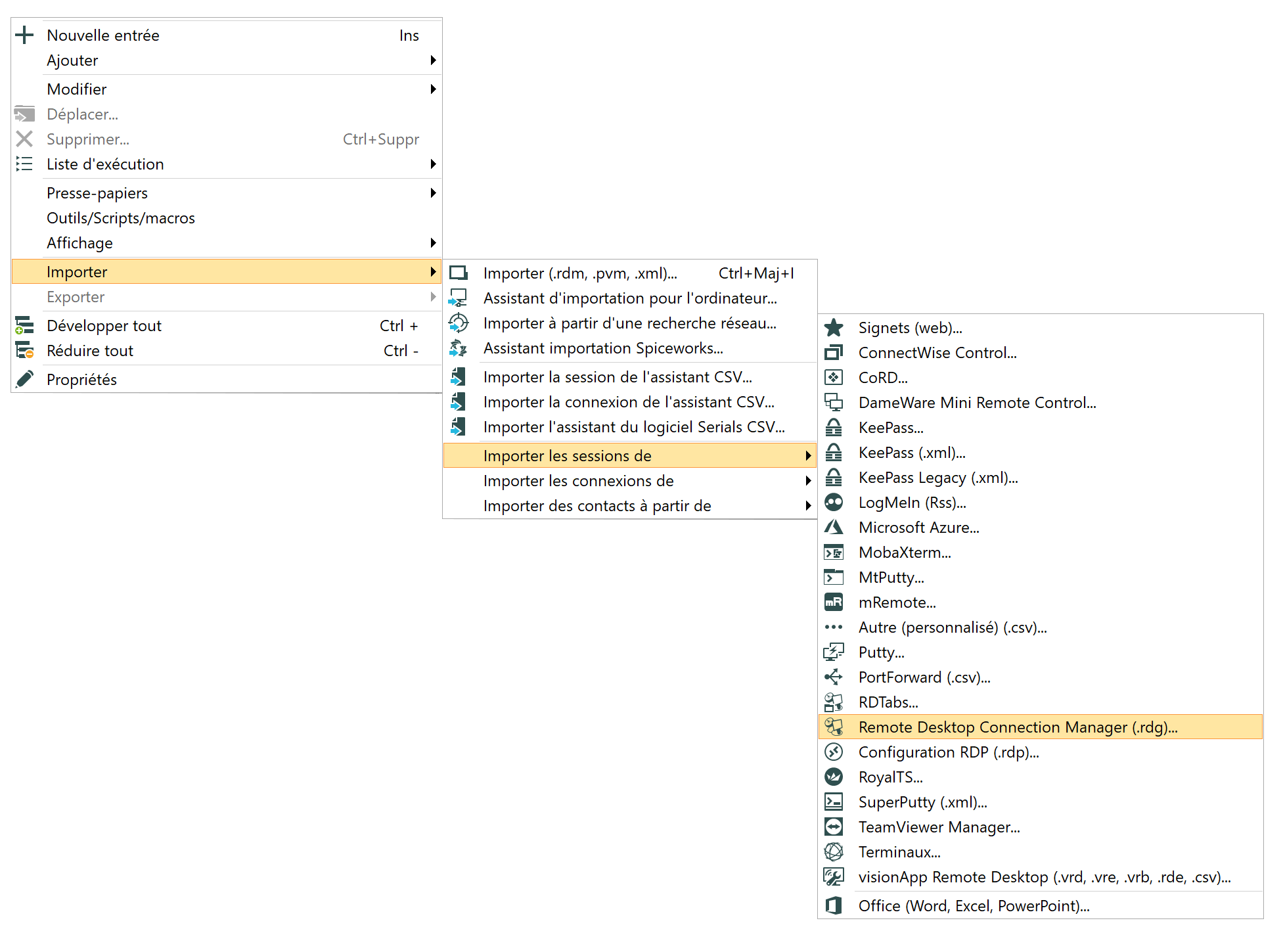Screen dimensions: 1283x929
Task: Click the mRemote icon
Action: (x=833, y=602)
